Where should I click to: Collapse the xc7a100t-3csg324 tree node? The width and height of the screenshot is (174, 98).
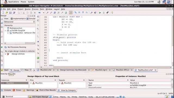click(5, 30)
